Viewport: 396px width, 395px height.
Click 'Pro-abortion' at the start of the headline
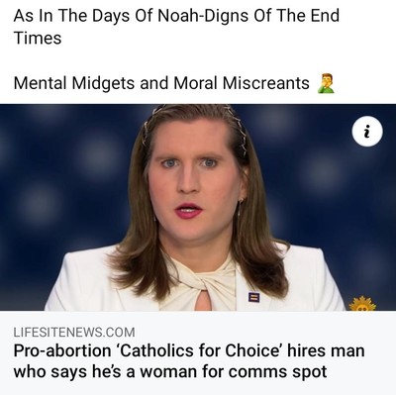[62, 350]
